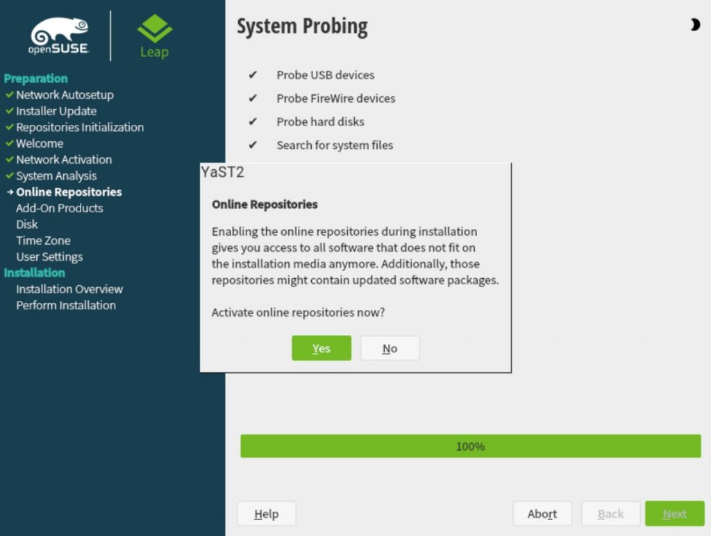
Task: Click the 100% progress bar
Action: (470, 447)
